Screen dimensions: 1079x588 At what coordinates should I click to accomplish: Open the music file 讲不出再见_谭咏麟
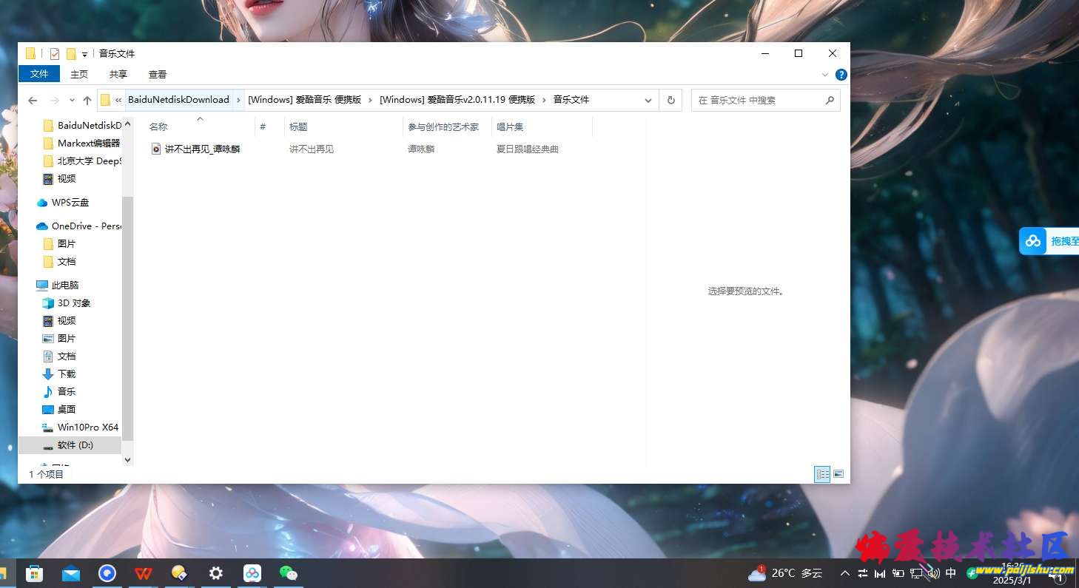(x=201, y=149)
